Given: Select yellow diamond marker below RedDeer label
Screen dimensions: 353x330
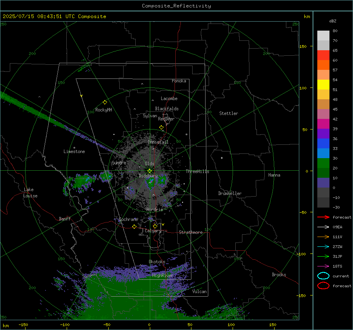Looking at the screenshot, I should pyautogui.click(x=162, y=128).
